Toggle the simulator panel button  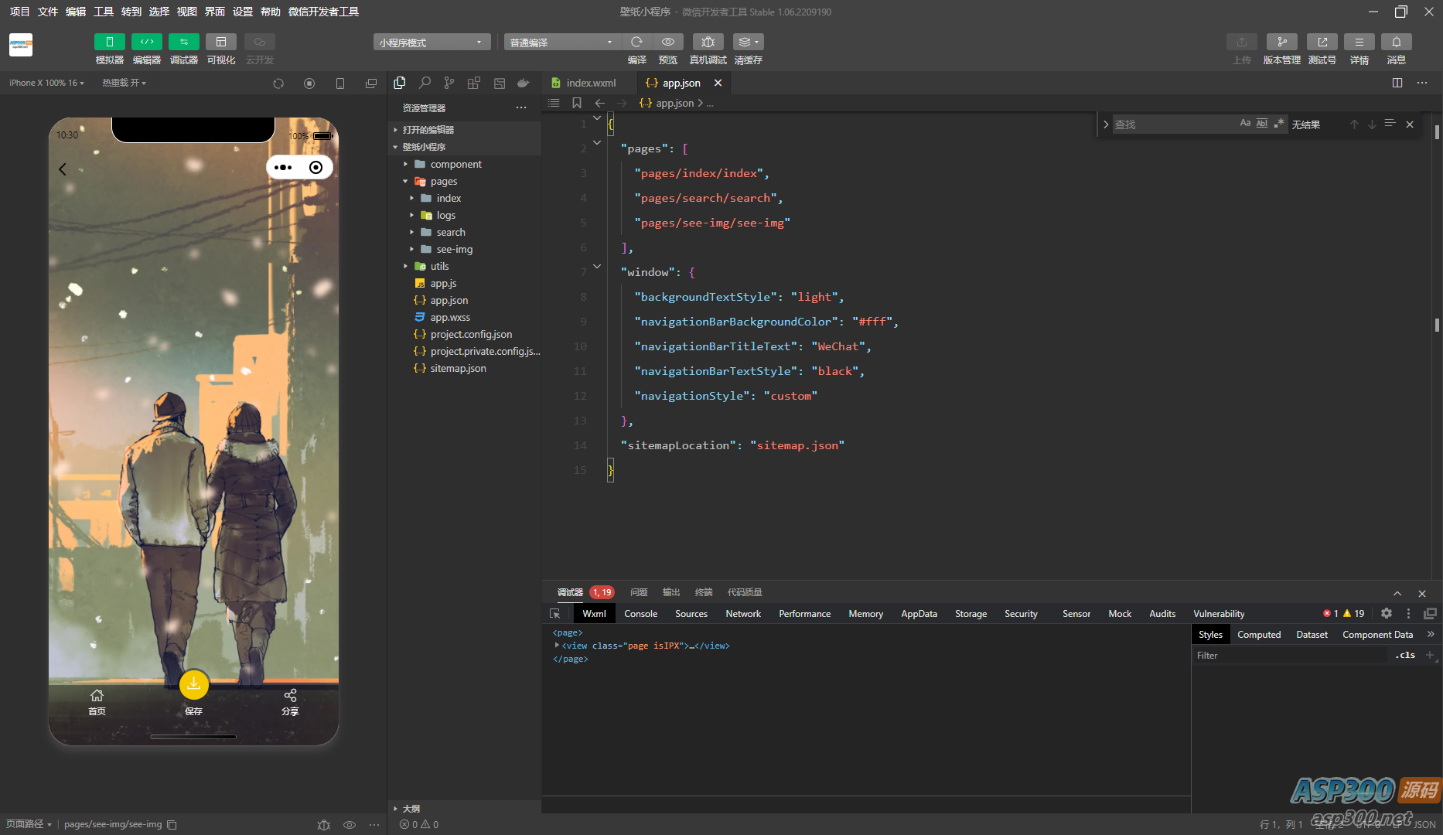pos(109,43)
